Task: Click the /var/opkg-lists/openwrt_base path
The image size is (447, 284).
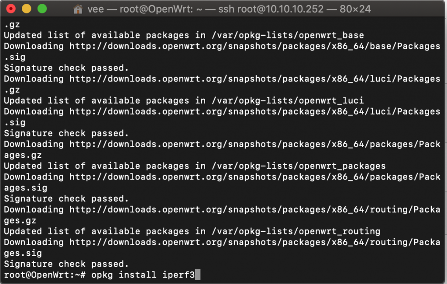Action: (x=288, y=35)
